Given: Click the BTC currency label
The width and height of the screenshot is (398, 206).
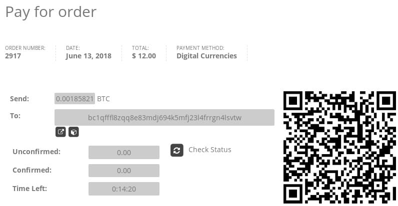Looking at the screenshot, I should tap(103, 99).
